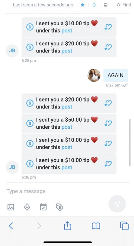
Task: Open post link in the last $10.00 tip message
Action: 67,167
